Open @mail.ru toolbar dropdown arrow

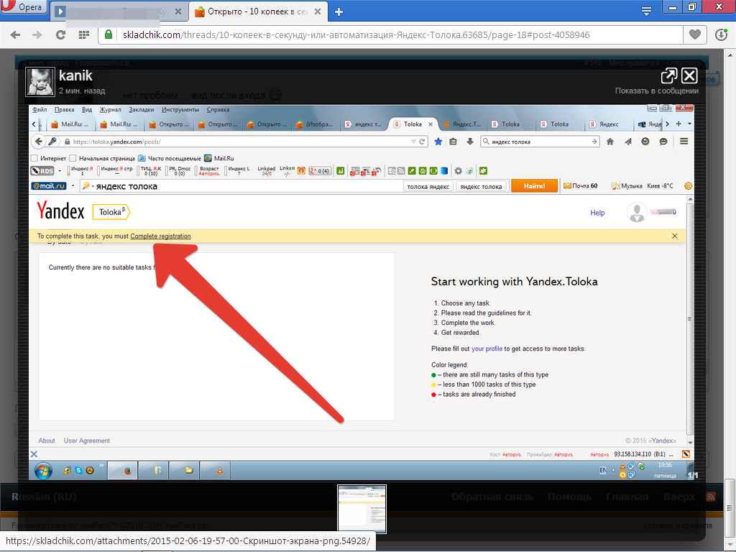pos(73,186)
